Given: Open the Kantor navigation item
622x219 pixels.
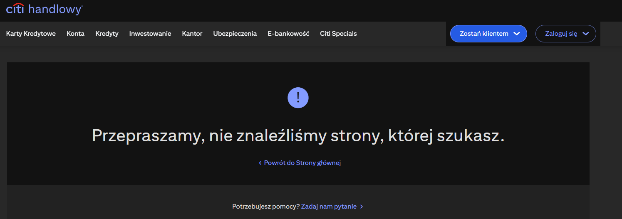Looking at the screenshot, I should (192, 34).
